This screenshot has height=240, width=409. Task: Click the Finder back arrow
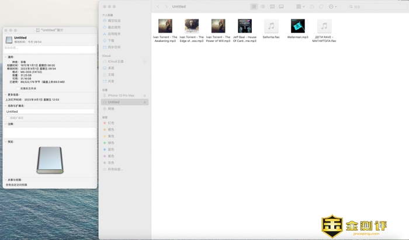point(158,6)
